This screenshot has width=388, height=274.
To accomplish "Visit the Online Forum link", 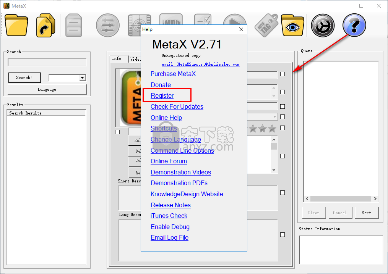I will (169, 161).
